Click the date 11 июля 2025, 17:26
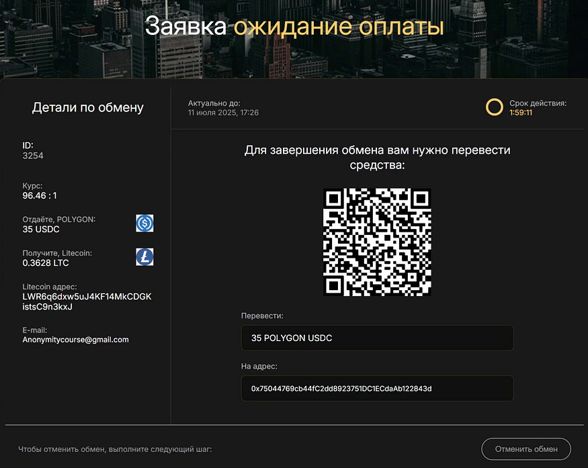The width and height of the screenshot is (588, 468). tap(223, 112)
